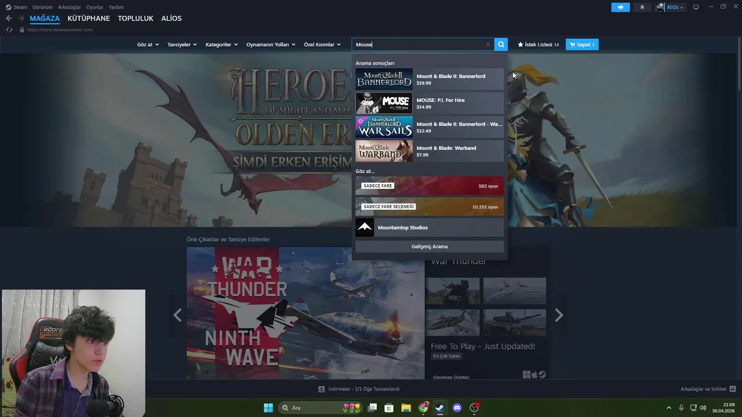The image size is (742, 417).
Task: Go forward with the forward arrow
Action: (21, 19)
